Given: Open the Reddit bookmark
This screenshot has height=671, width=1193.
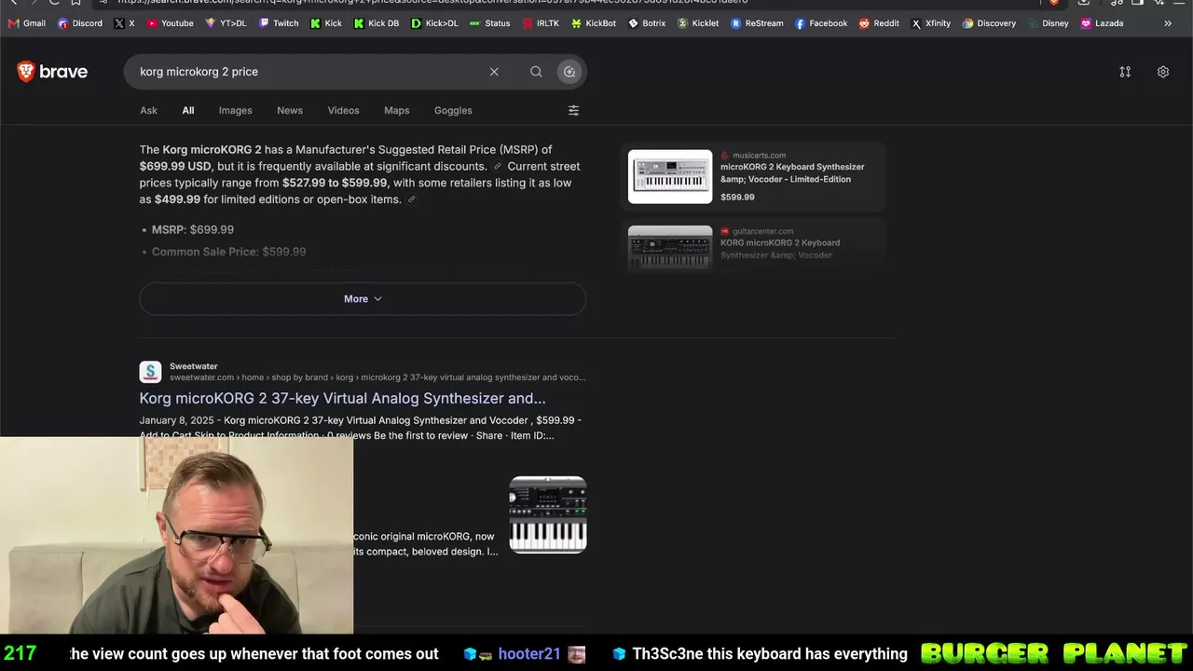Looking at the screenshot, I should coord(879,23).
